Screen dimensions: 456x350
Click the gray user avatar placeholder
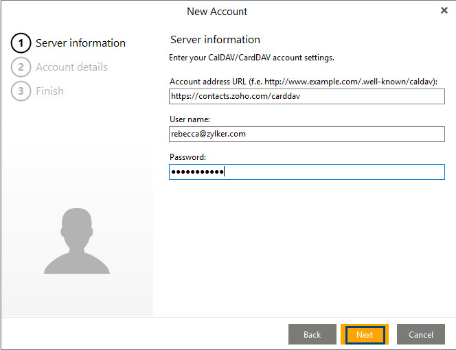point(77,241)
